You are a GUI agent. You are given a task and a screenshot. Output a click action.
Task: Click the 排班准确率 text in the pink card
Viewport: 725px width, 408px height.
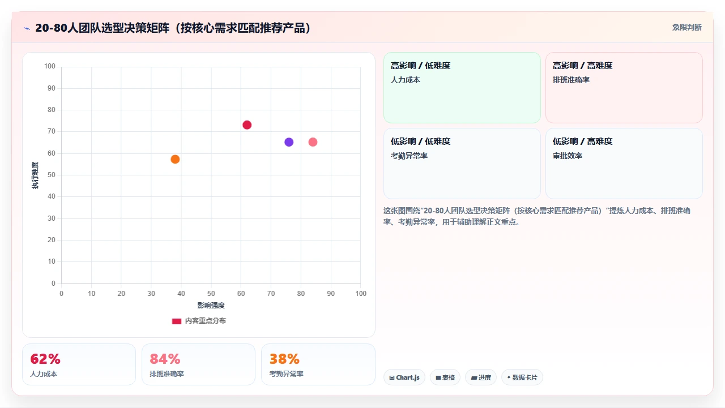[x=571, y=80]
